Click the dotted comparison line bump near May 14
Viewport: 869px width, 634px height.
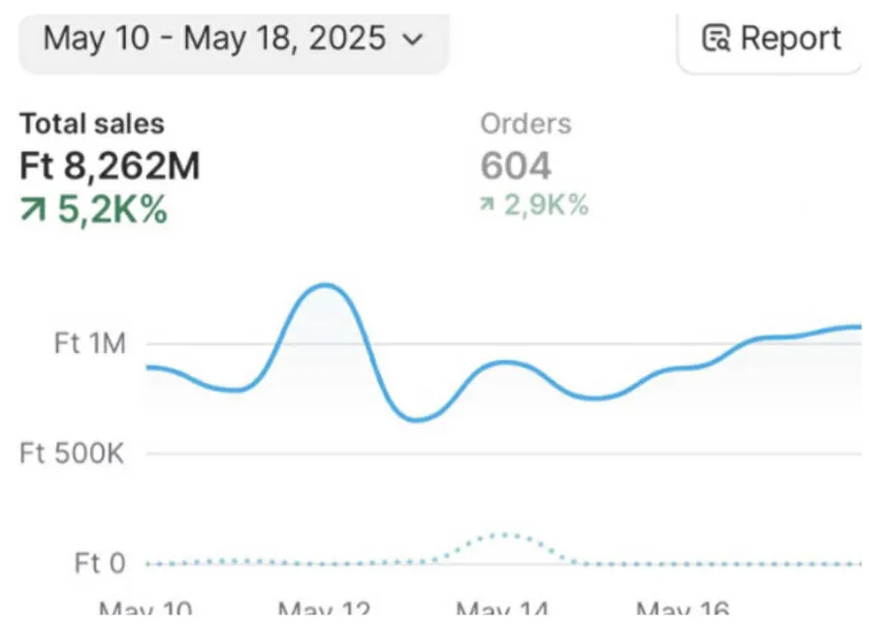click(504, 534)
